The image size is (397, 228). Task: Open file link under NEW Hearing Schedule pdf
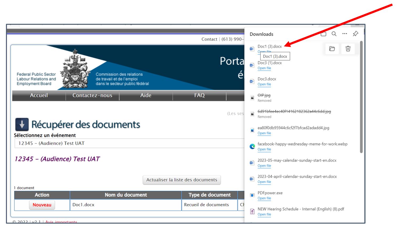(264, 214)
